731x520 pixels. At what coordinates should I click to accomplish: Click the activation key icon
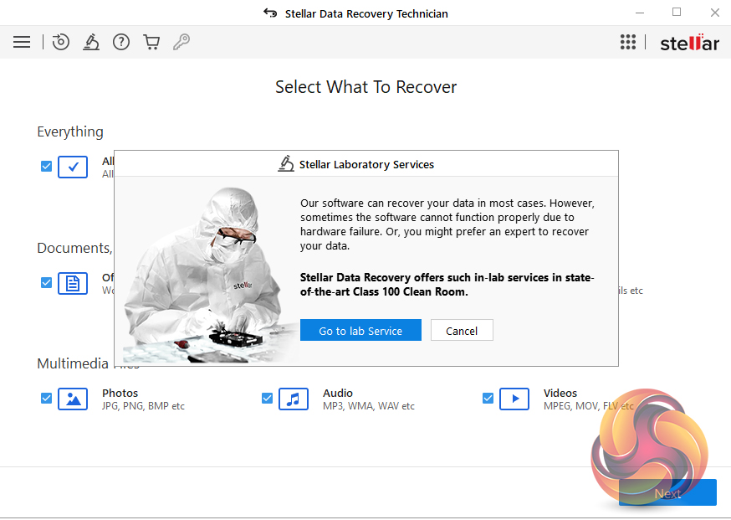[181, 42]
